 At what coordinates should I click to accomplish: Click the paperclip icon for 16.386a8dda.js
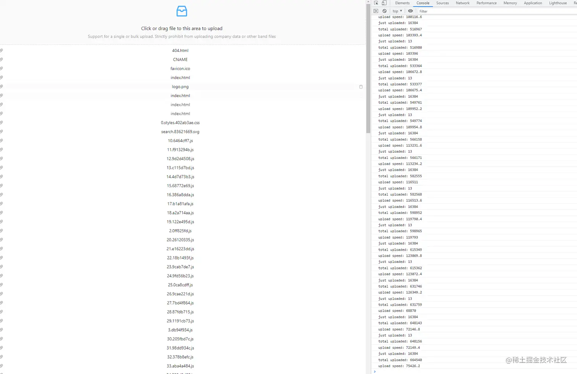pyautogui.click(x=2, y=194)
